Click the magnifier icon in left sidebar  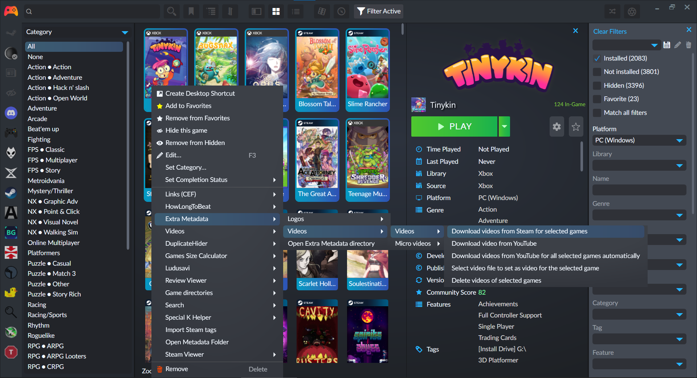pyautogui.click(x=11, y=312)
